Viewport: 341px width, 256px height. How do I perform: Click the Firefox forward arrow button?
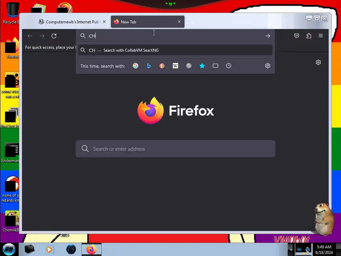click(42, 36)
